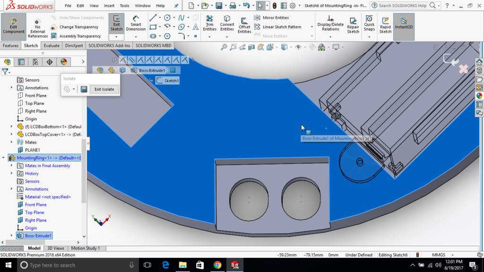
Task: Open File Explorer from taskbar
Action: pos(183,265)
